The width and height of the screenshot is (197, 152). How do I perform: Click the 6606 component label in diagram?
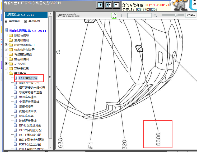pos(158,139)
